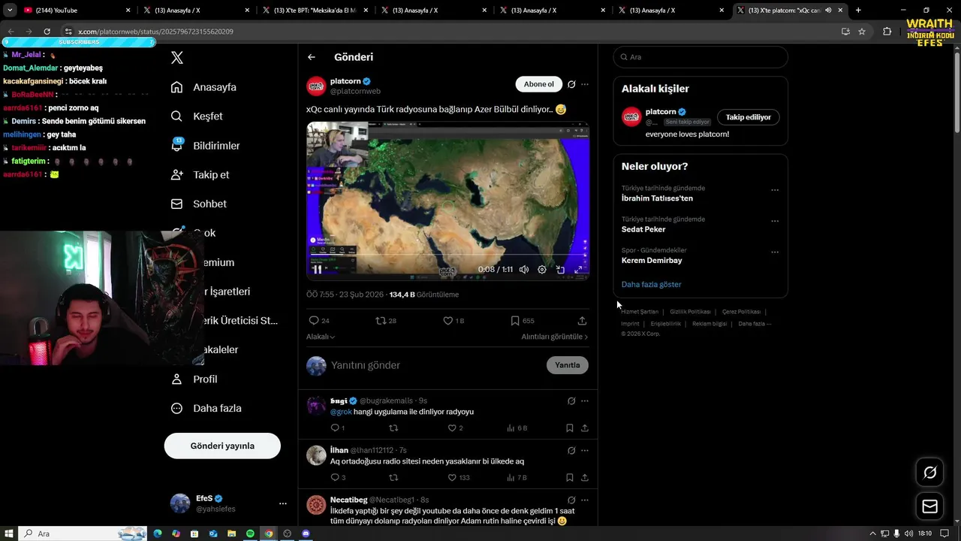Viewport: 961px width, 541px height.
Task: Open İbrahim Tatlıses'ten trend
Action: click(657, 198)
